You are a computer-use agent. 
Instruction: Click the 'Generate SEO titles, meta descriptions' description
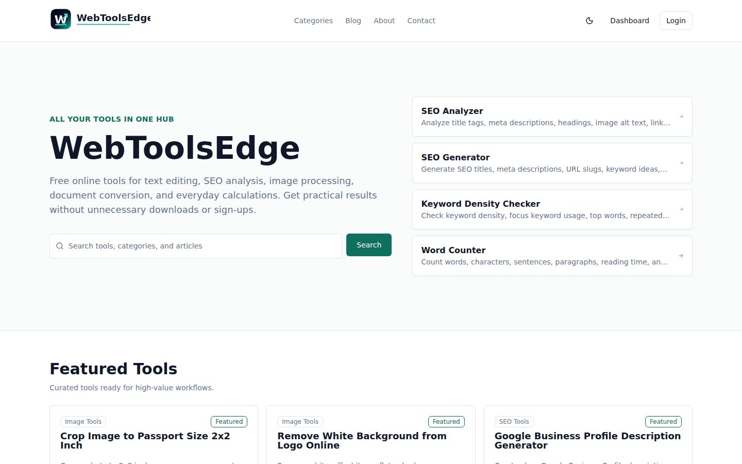pyautogui.click(x=544, y=169)
